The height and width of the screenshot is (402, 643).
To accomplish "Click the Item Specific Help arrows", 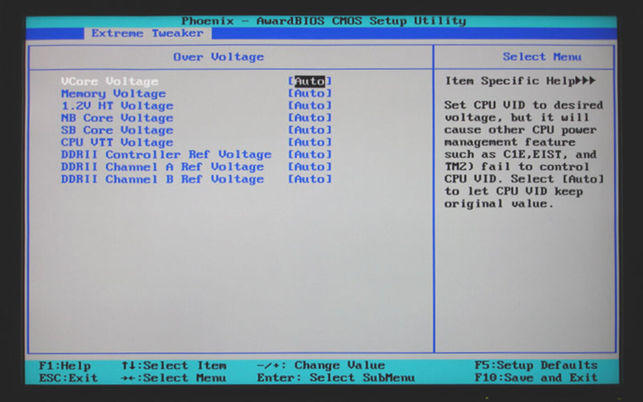I will [x=585, y=81].
